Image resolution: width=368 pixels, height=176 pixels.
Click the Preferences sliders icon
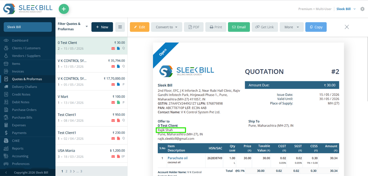click(6, 164)
